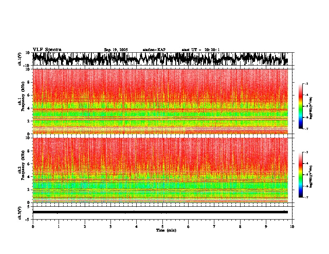Click the ch.2 spectrogram panel
Image resolution: width=329 pixels, height=254 pixels.
click(160, 170)
